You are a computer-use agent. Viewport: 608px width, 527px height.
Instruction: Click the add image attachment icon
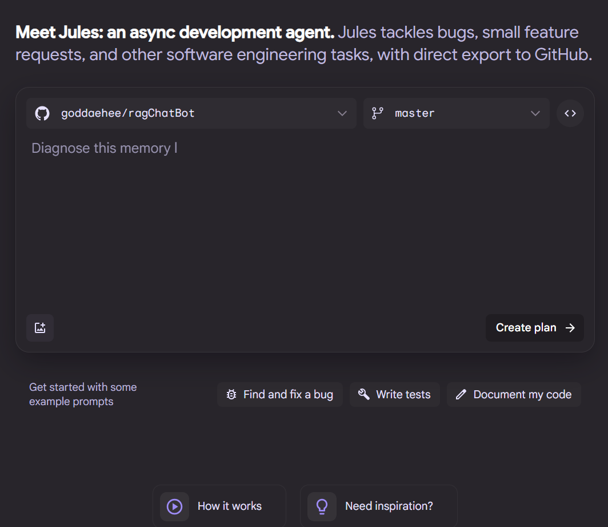[40, 328]
